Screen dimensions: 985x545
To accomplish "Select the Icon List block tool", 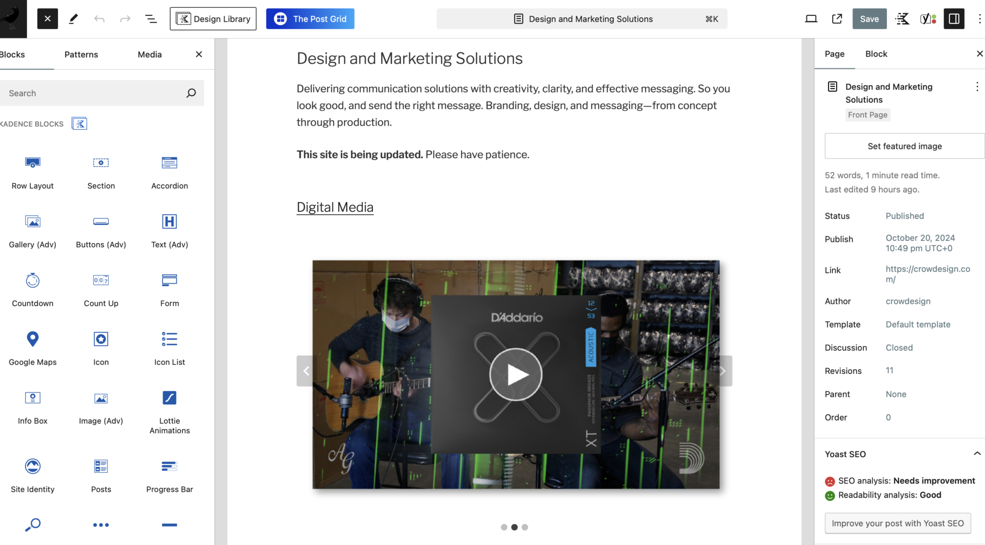I will click(x=169, y=347).
